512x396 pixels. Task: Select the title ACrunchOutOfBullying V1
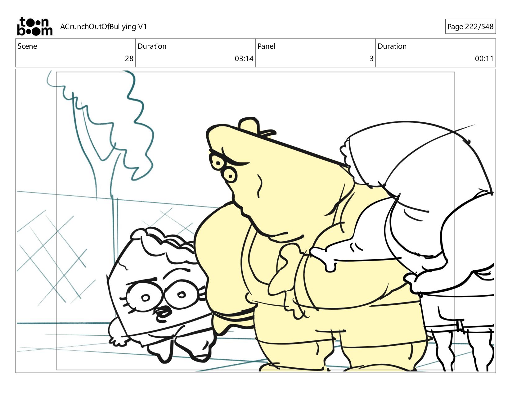click(x=103, y=27)
